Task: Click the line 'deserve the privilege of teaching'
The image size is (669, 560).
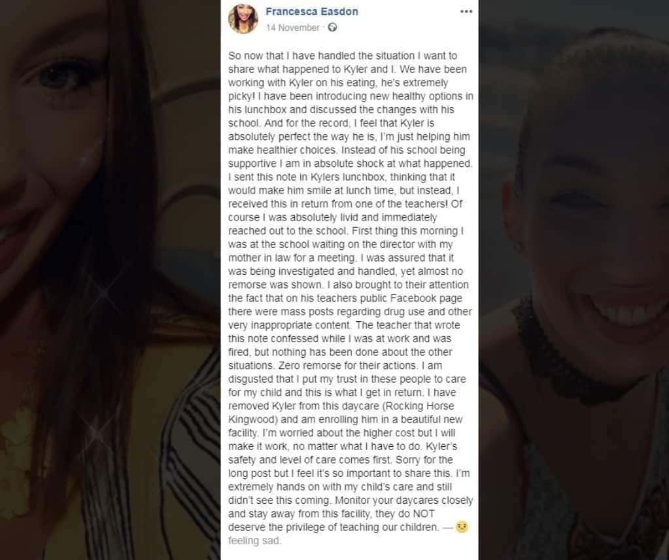Action: click(x=334, y=527)
